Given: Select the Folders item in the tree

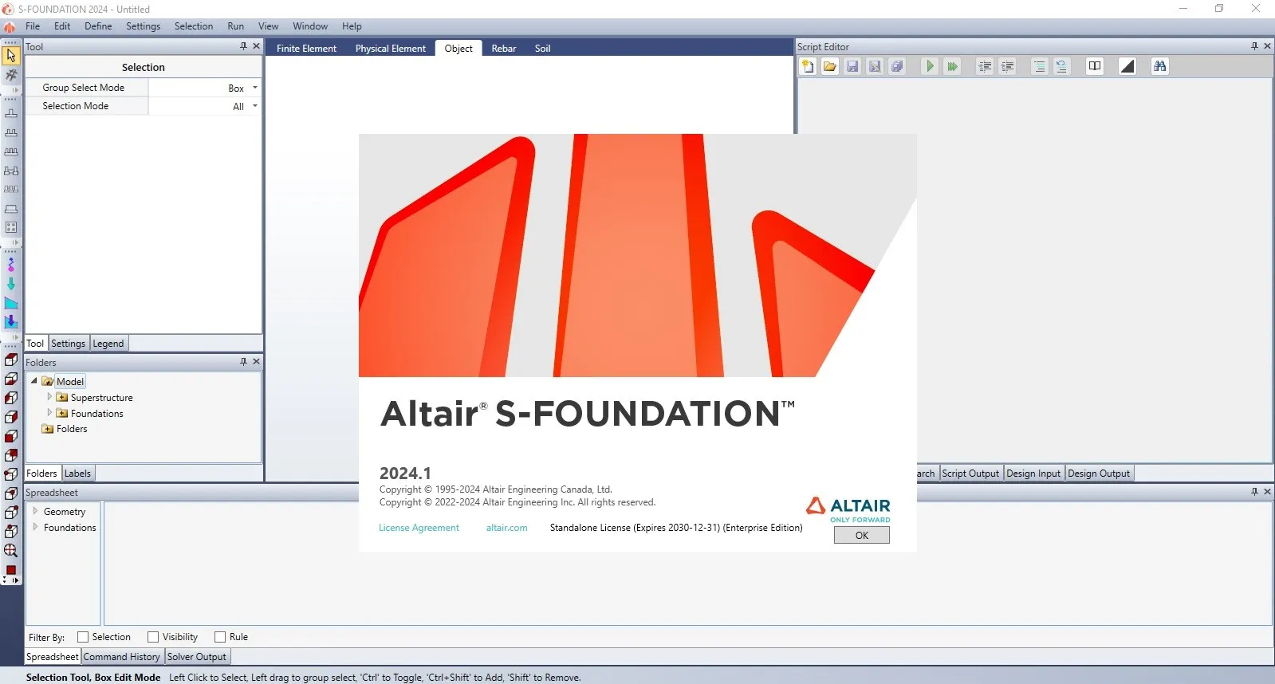Looking at the screenshot, I should point(72,429).
